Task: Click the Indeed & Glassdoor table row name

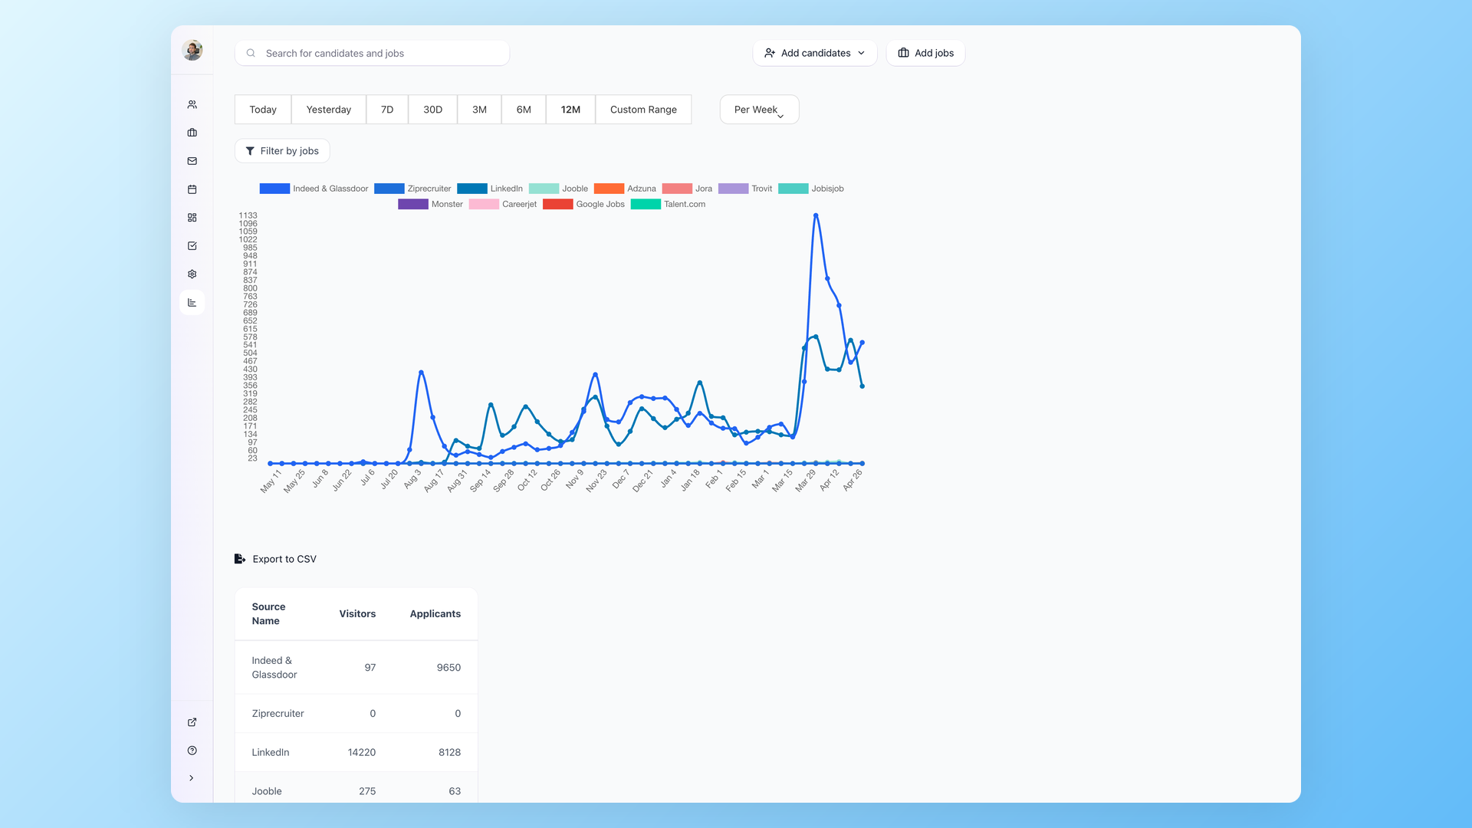Action: click(x=274, y=668)
